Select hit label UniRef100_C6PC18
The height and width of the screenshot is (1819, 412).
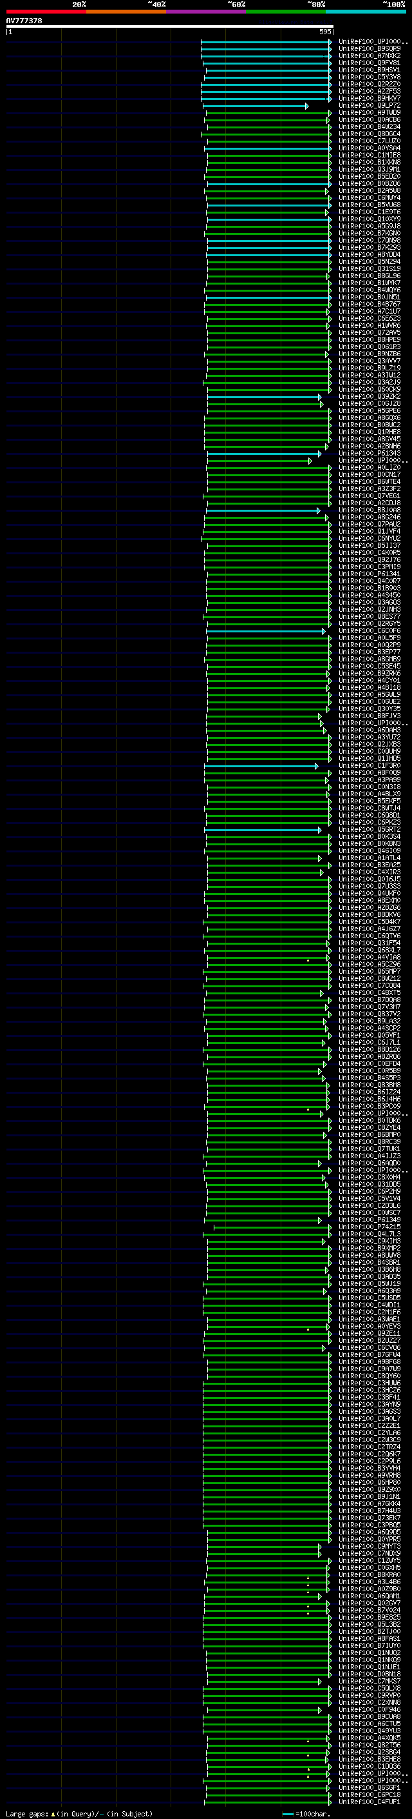[370, 1794]
